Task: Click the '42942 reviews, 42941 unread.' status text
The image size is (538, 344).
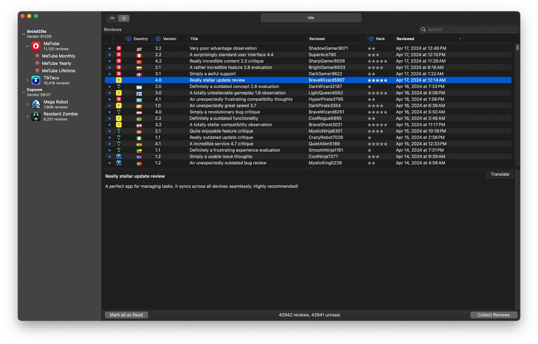Action: (310, 315)
